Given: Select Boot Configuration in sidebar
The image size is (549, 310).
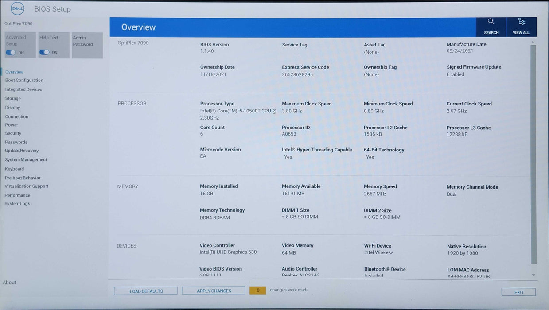Looking at the screenshot, I should click(x=24, y=81).
